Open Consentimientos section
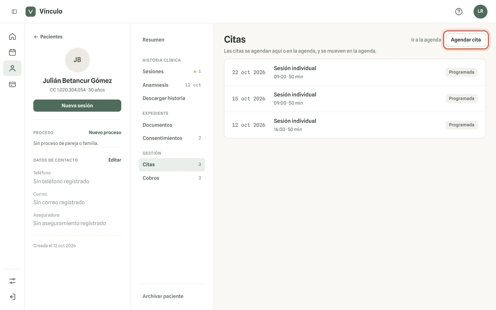This screenshot has width=496, height=310. tap(172, 138)
